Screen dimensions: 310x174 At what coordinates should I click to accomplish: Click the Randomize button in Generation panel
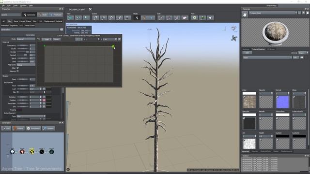tap(33, 128)
